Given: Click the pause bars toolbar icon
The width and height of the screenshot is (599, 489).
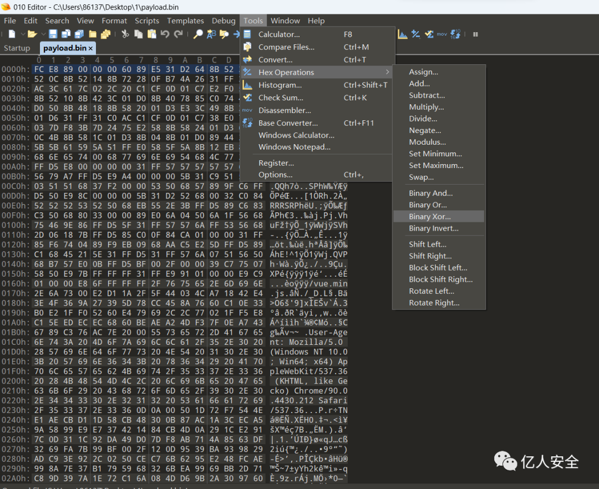Looking at the screenshot, I should click(476, 34).
